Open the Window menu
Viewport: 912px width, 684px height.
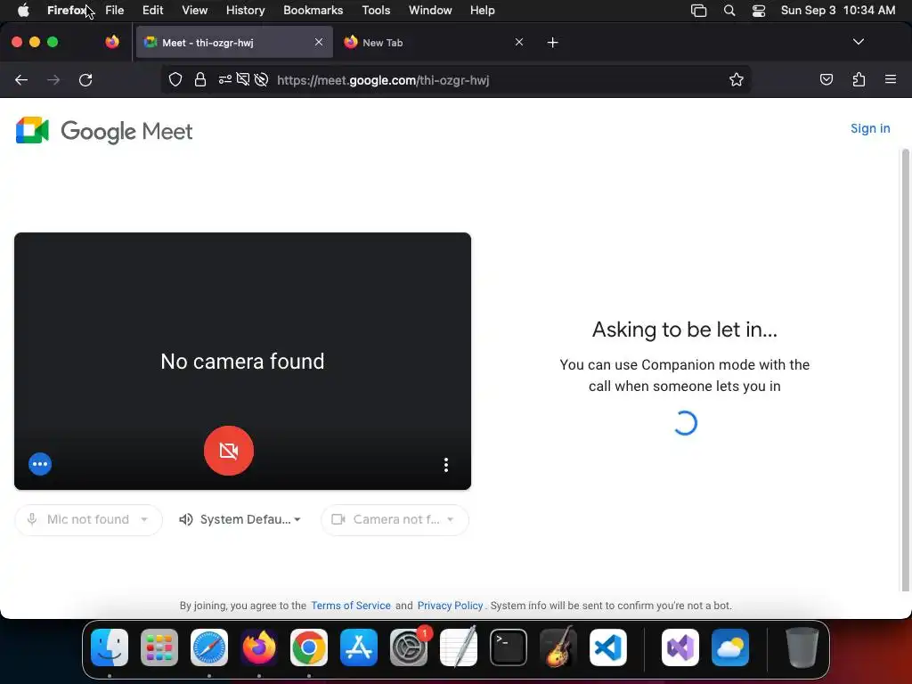[x=430, y=10]
